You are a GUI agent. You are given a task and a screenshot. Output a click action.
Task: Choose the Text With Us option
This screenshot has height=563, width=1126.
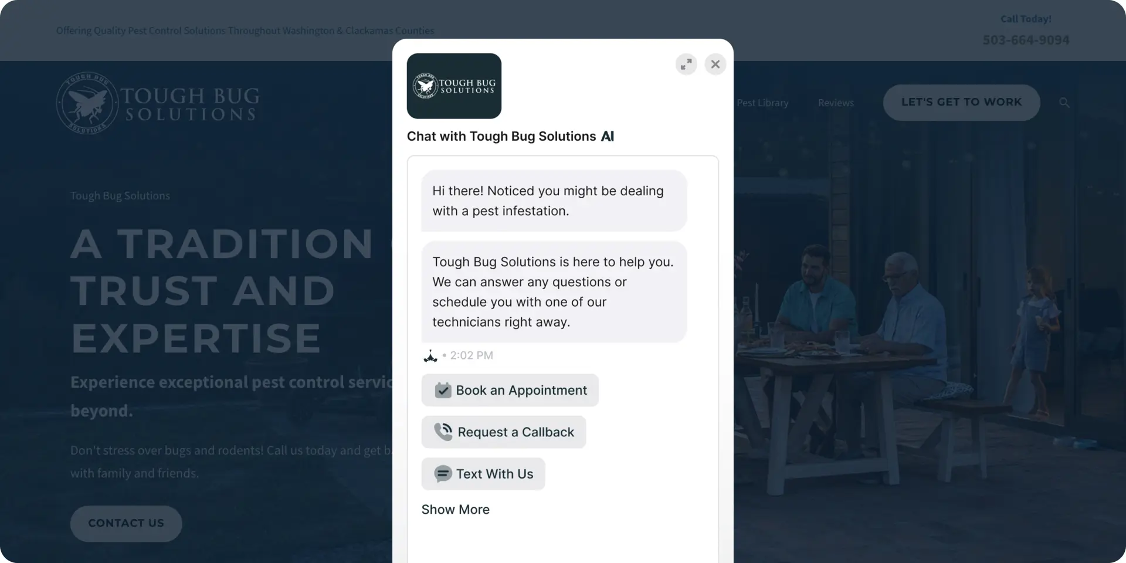483,474
